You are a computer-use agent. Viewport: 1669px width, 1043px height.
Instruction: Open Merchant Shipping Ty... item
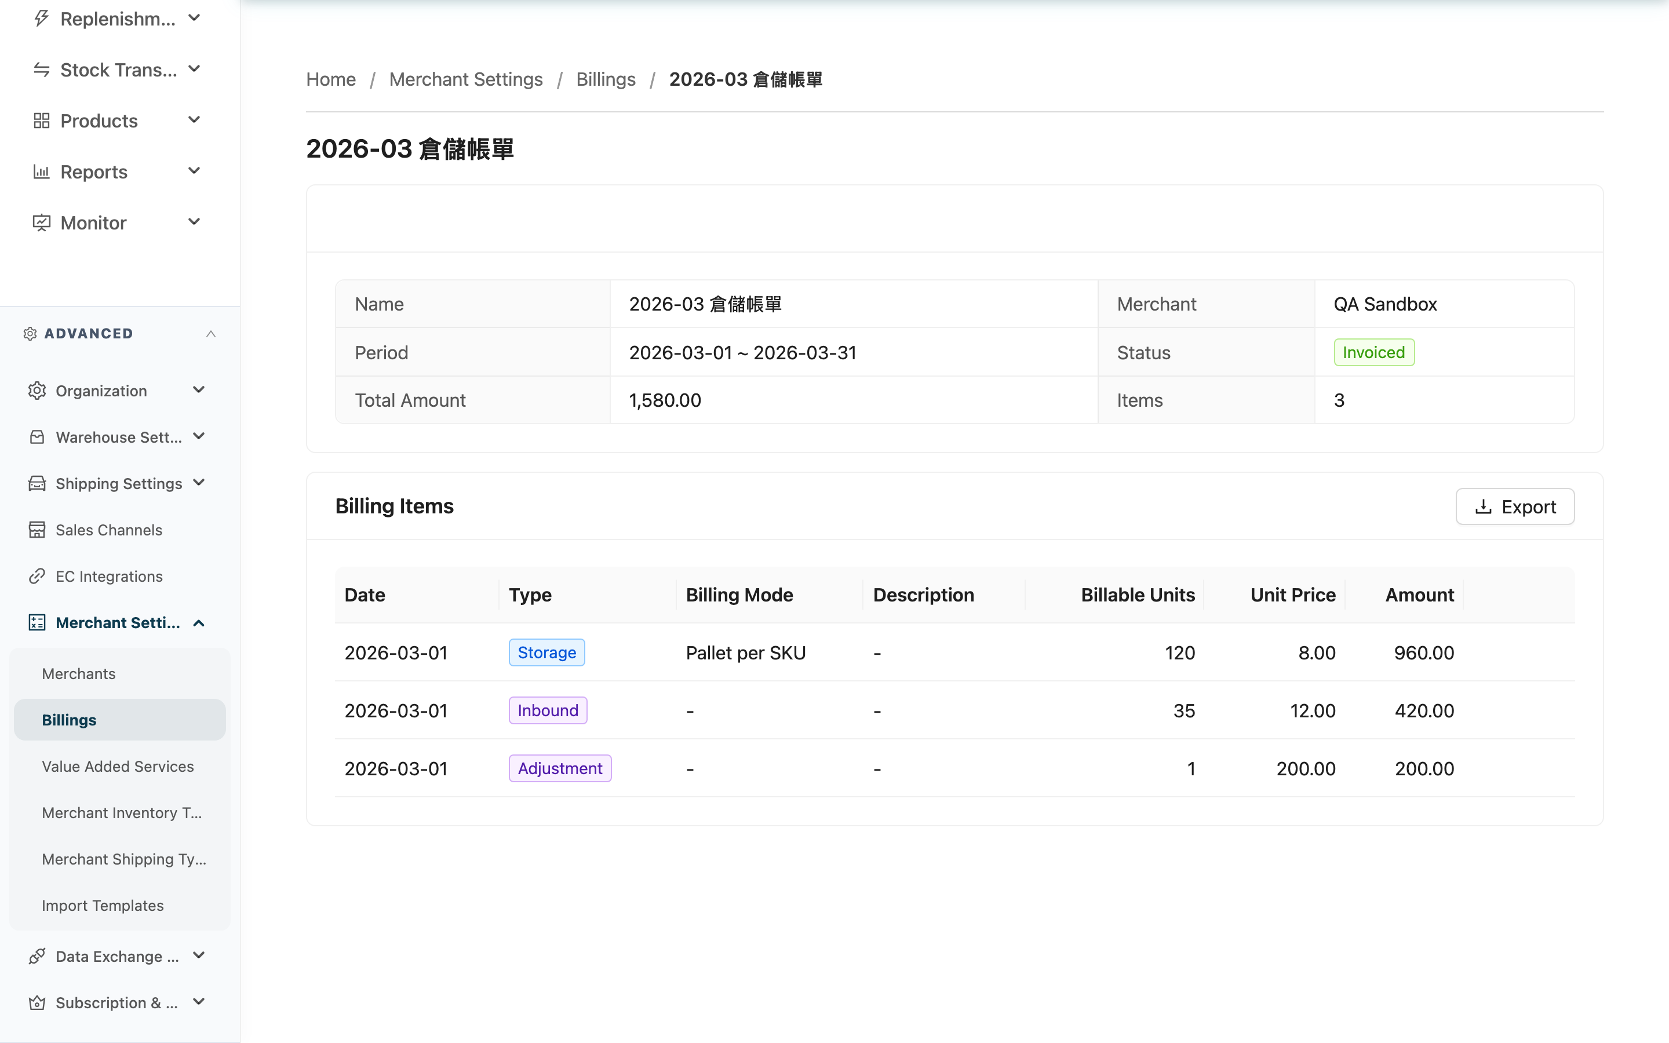click(x=120, y=859)
